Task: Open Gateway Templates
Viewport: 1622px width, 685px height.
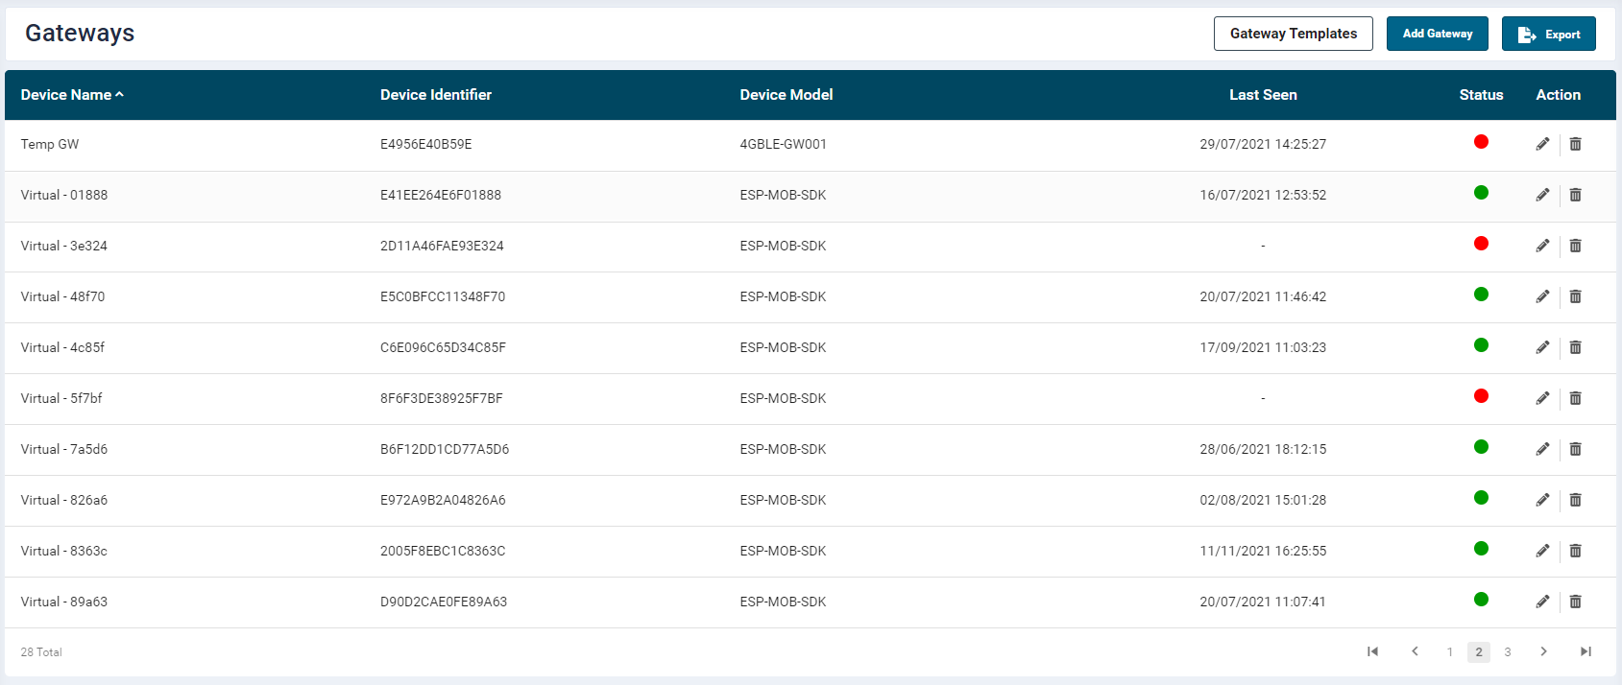Action: coord(1293,34)
